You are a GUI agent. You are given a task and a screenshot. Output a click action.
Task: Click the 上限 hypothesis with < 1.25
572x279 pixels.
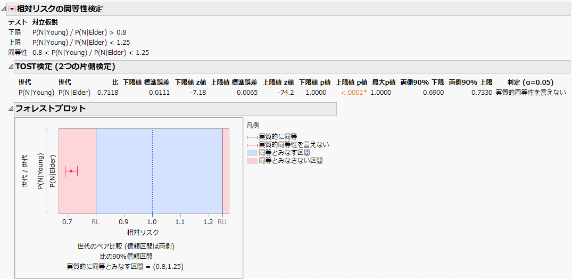click(x=81, y=43)
